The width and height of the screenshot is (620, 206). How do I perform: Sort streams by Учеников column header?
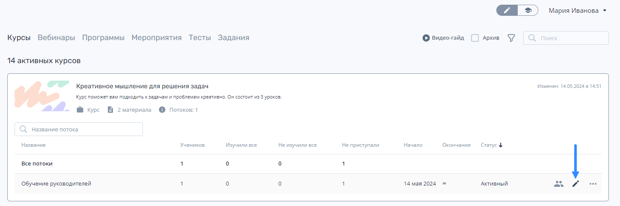coord(193,145)
